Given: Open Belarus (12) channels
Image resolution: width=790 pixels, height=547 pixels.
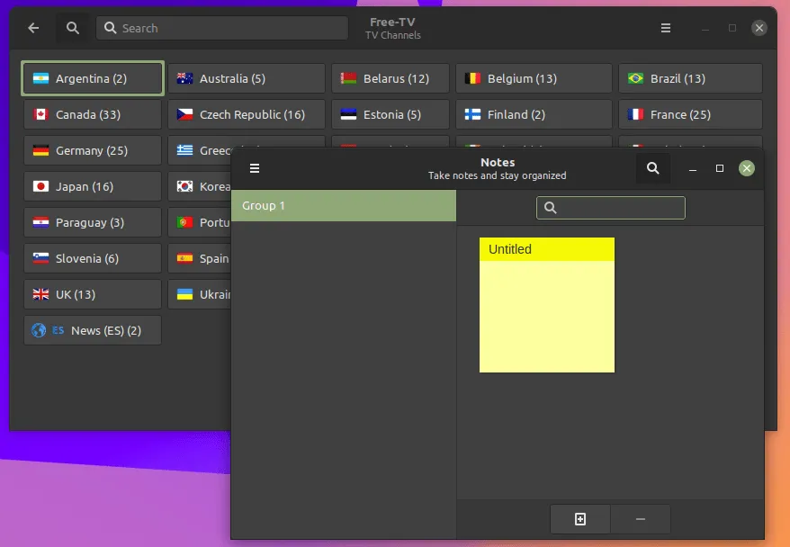Looking at the screenshot, I should (x=390, y=78).
